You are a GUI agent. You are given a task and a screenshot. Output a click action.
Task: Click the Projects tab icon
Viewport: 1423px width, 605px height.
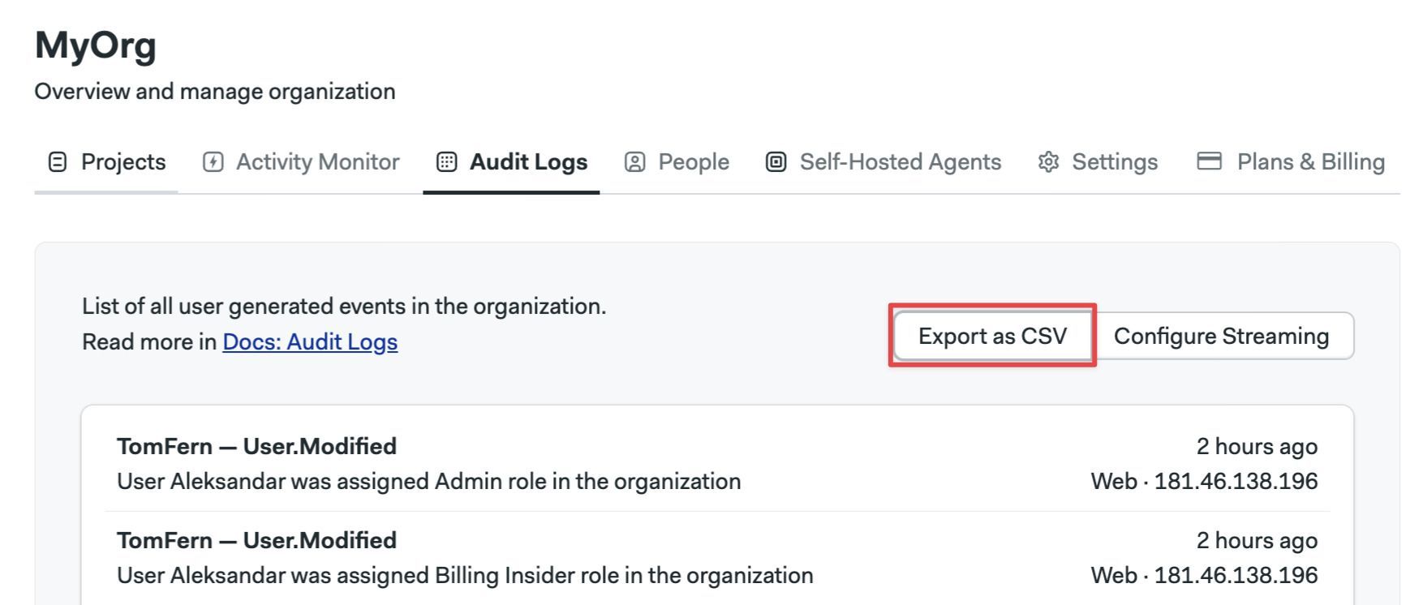tap(58, 162)
